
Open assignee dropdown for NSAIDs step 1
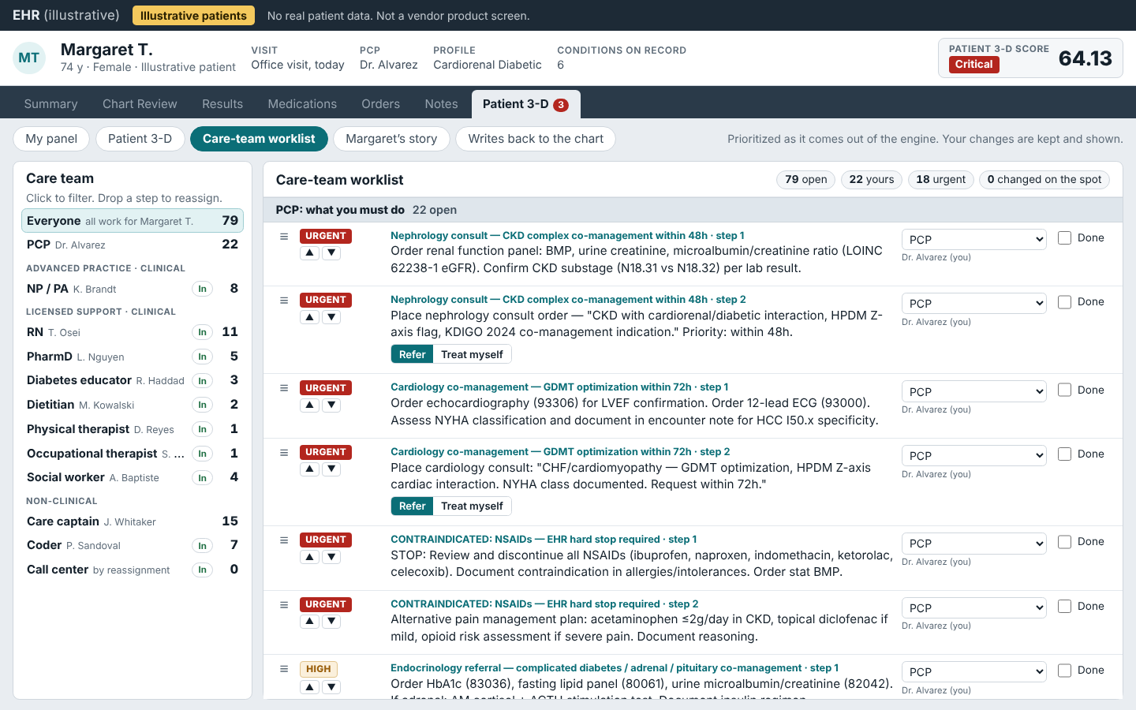tap(973, 543)
